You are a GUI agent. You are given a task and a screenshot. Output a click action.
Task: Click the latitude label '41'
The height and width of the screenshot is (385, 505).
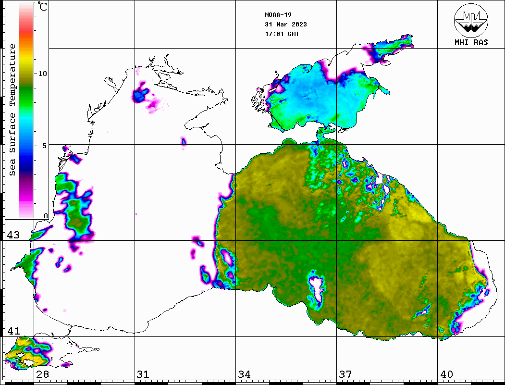(x=13, y=331)
